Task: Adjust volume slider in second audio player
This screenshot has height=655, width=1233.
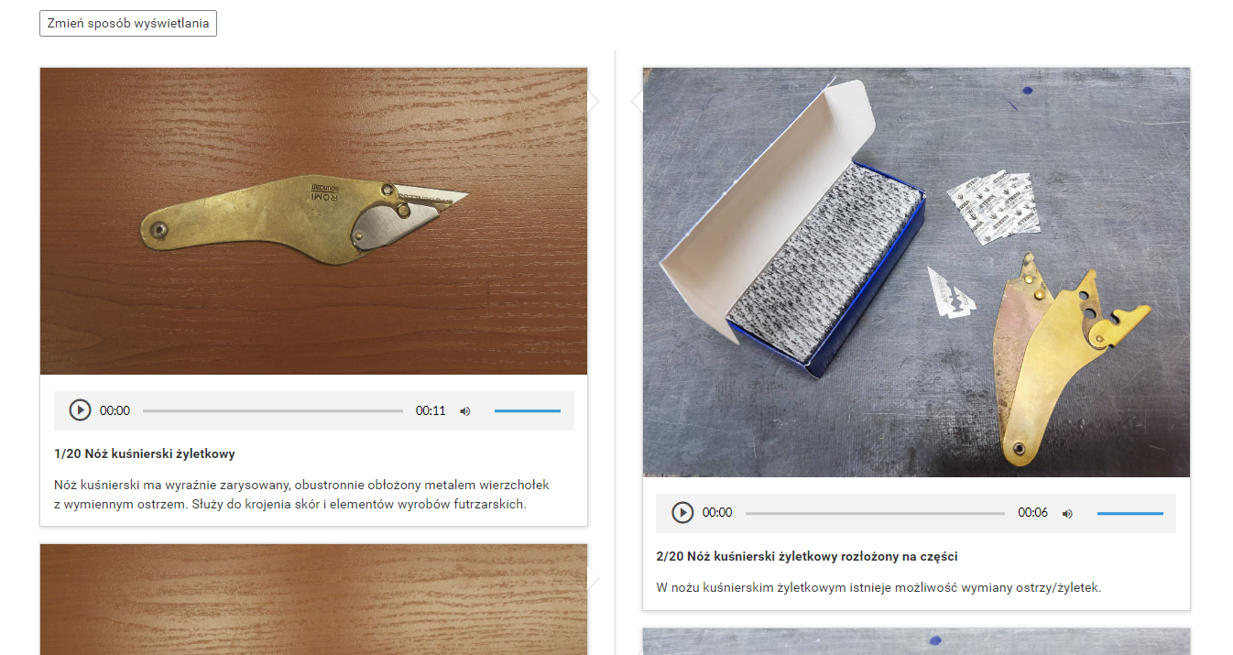Action: click(x=1130, y=514)
